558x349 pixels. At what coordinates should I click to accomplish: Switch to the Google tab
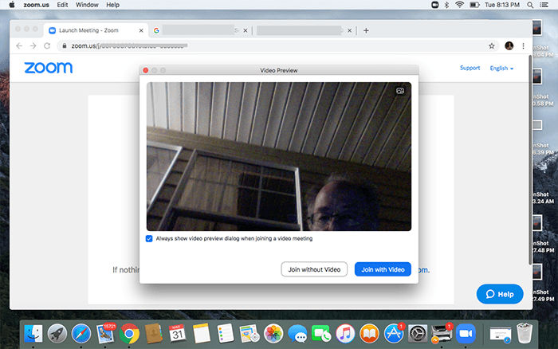tap(201, 30)
